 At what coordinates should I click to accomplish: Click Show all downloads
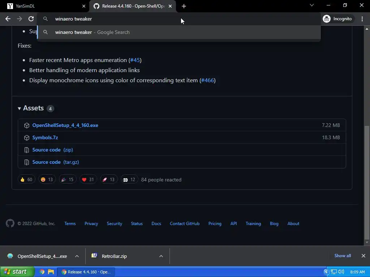pos(343,256)
